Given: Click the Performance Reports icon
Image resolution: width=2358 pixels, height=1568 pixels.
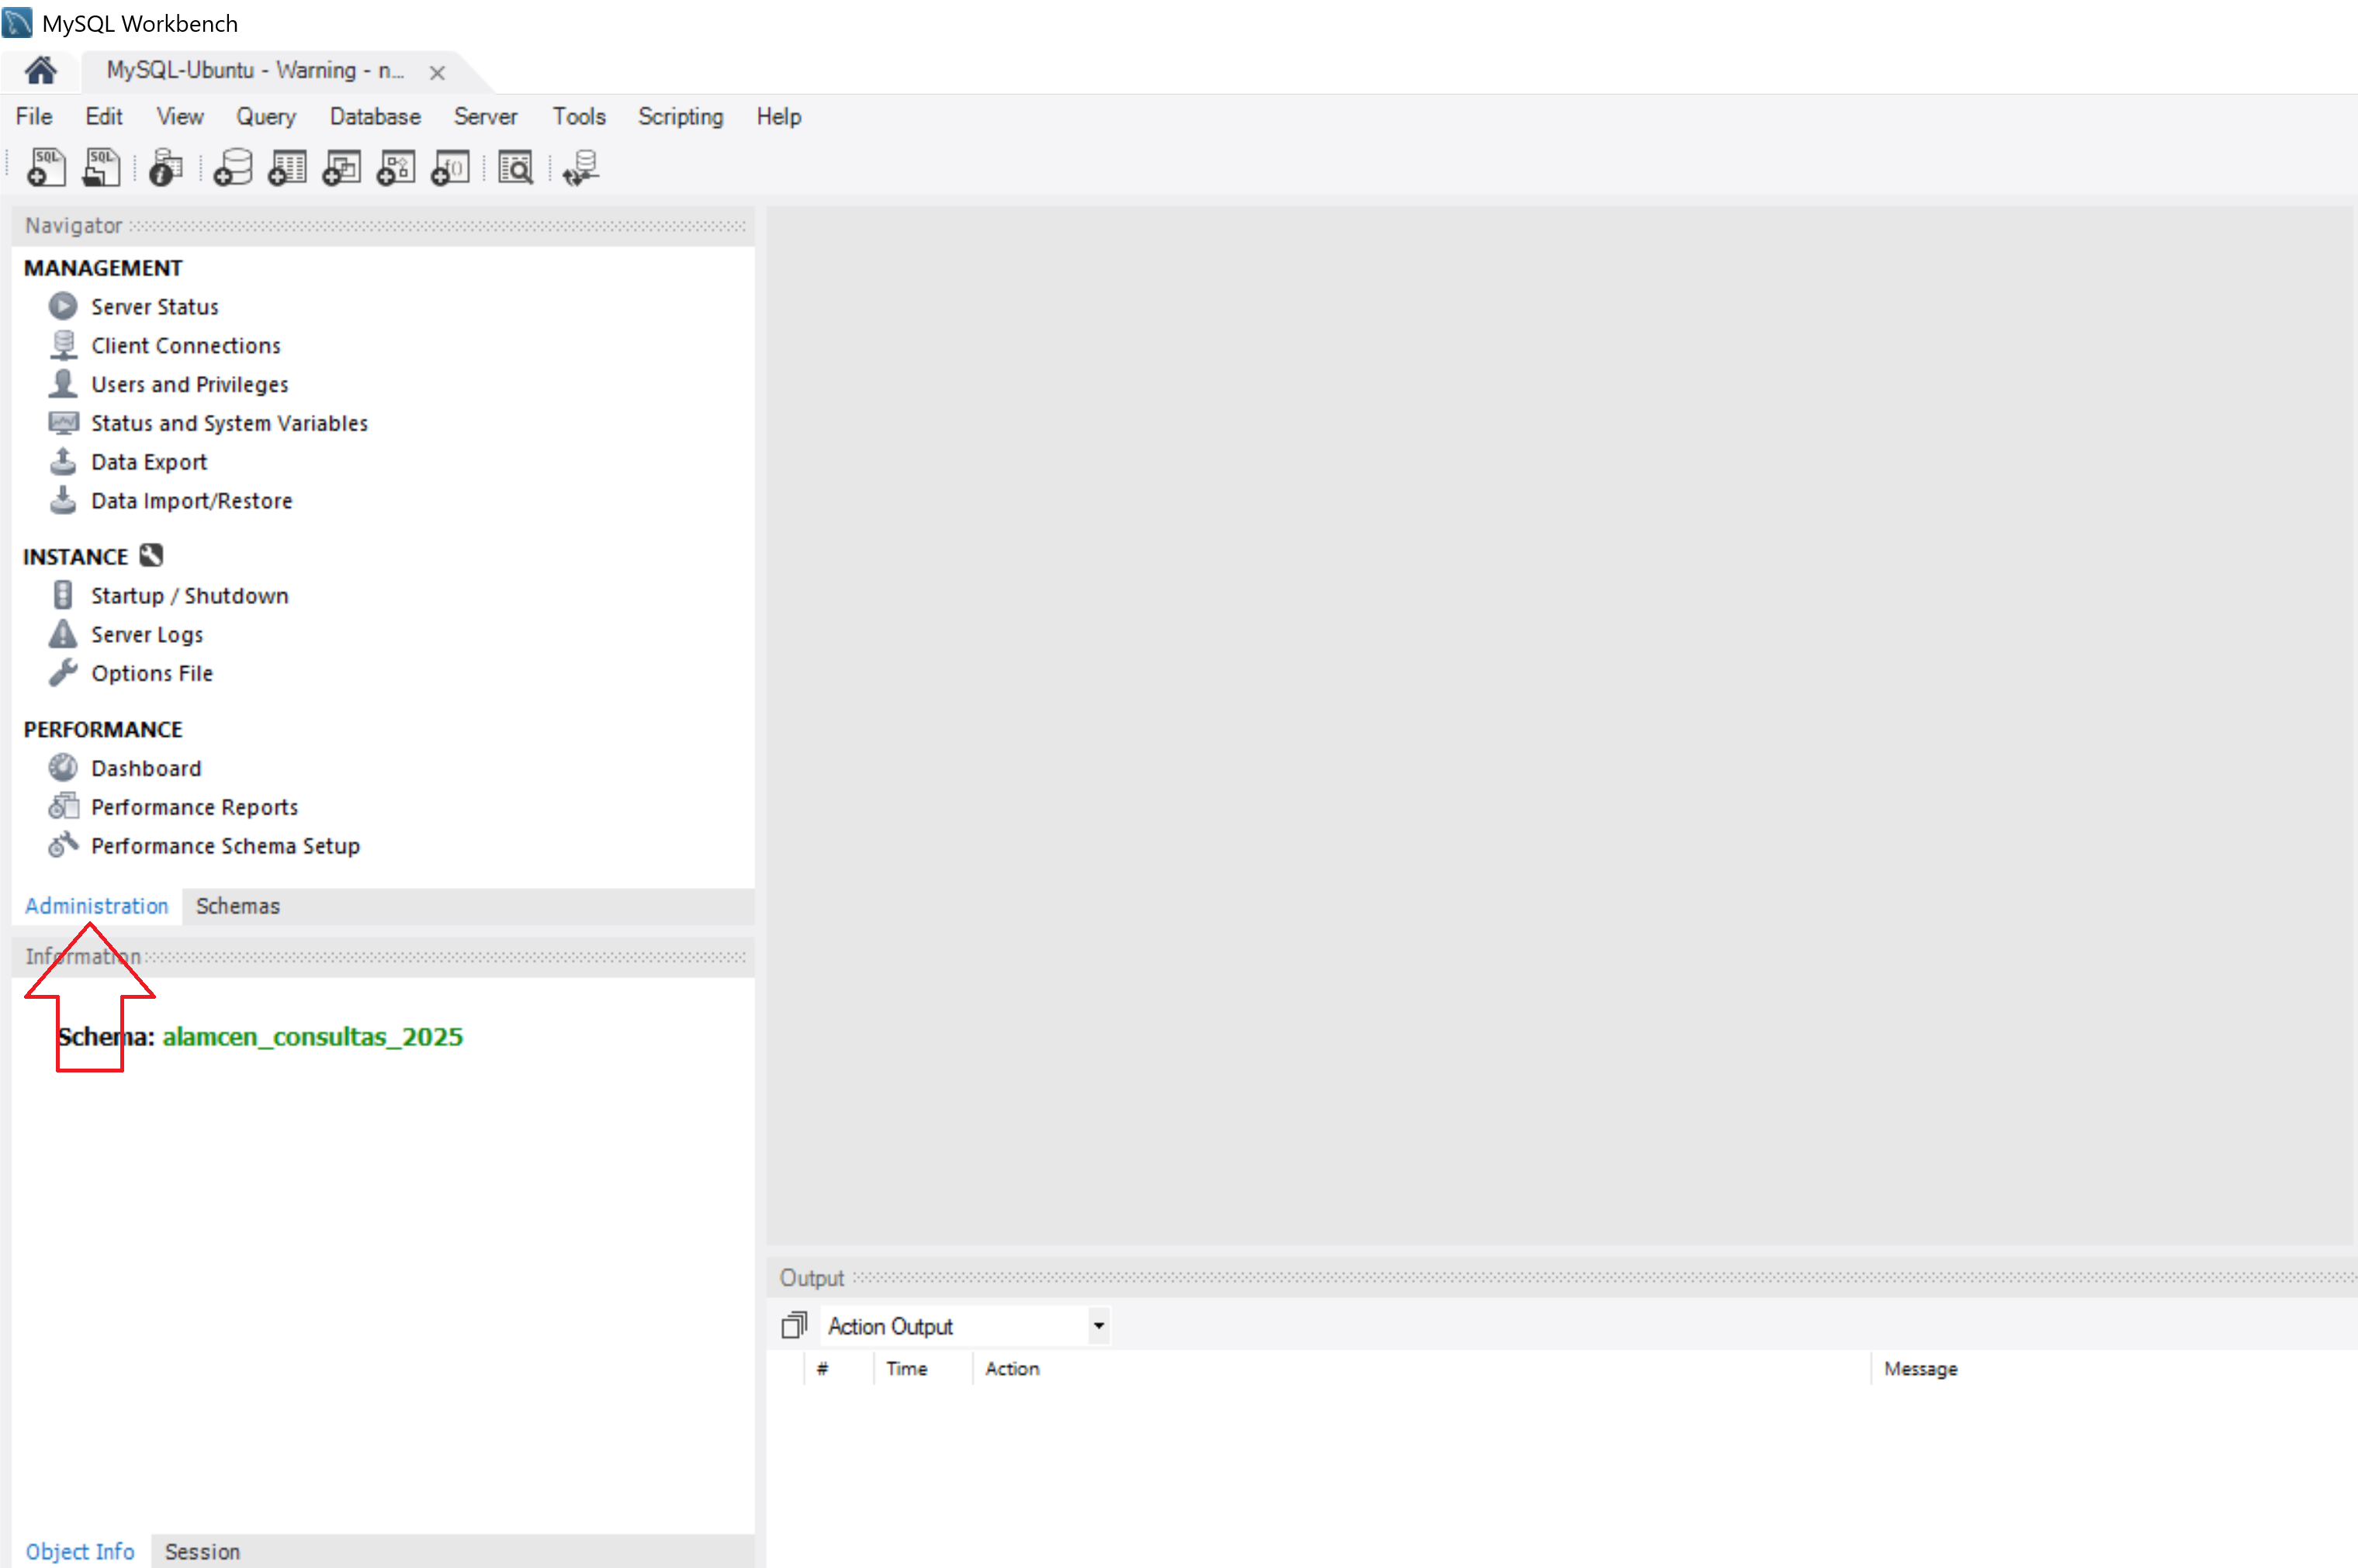Looking at the screenshot, I should click(63, 806).
